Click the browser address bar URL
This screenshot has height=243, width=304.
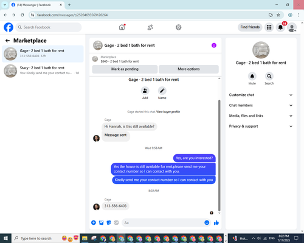coord(72,15)
